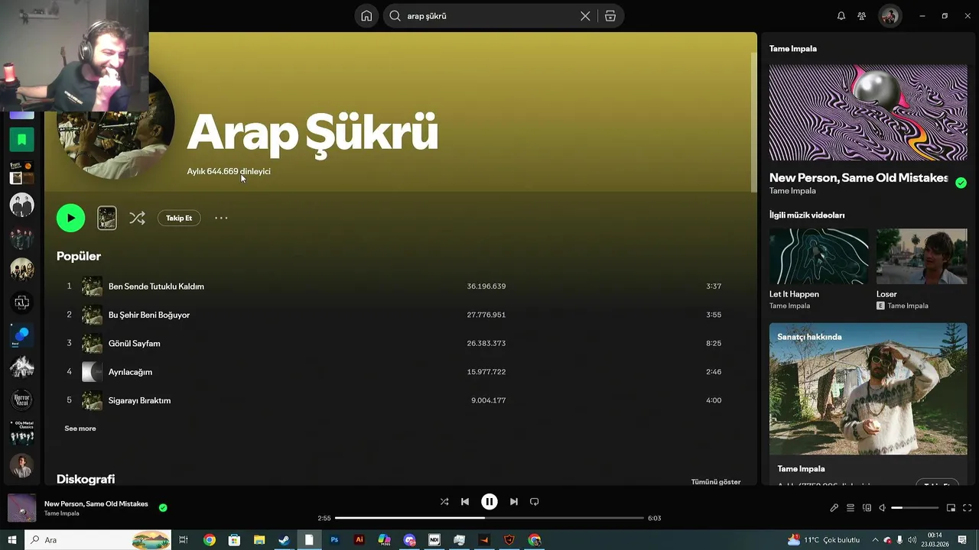Play Arap Şükrü with the green button
The width and height of the screenshot is (979, 550).
click(x=70, y=218)
